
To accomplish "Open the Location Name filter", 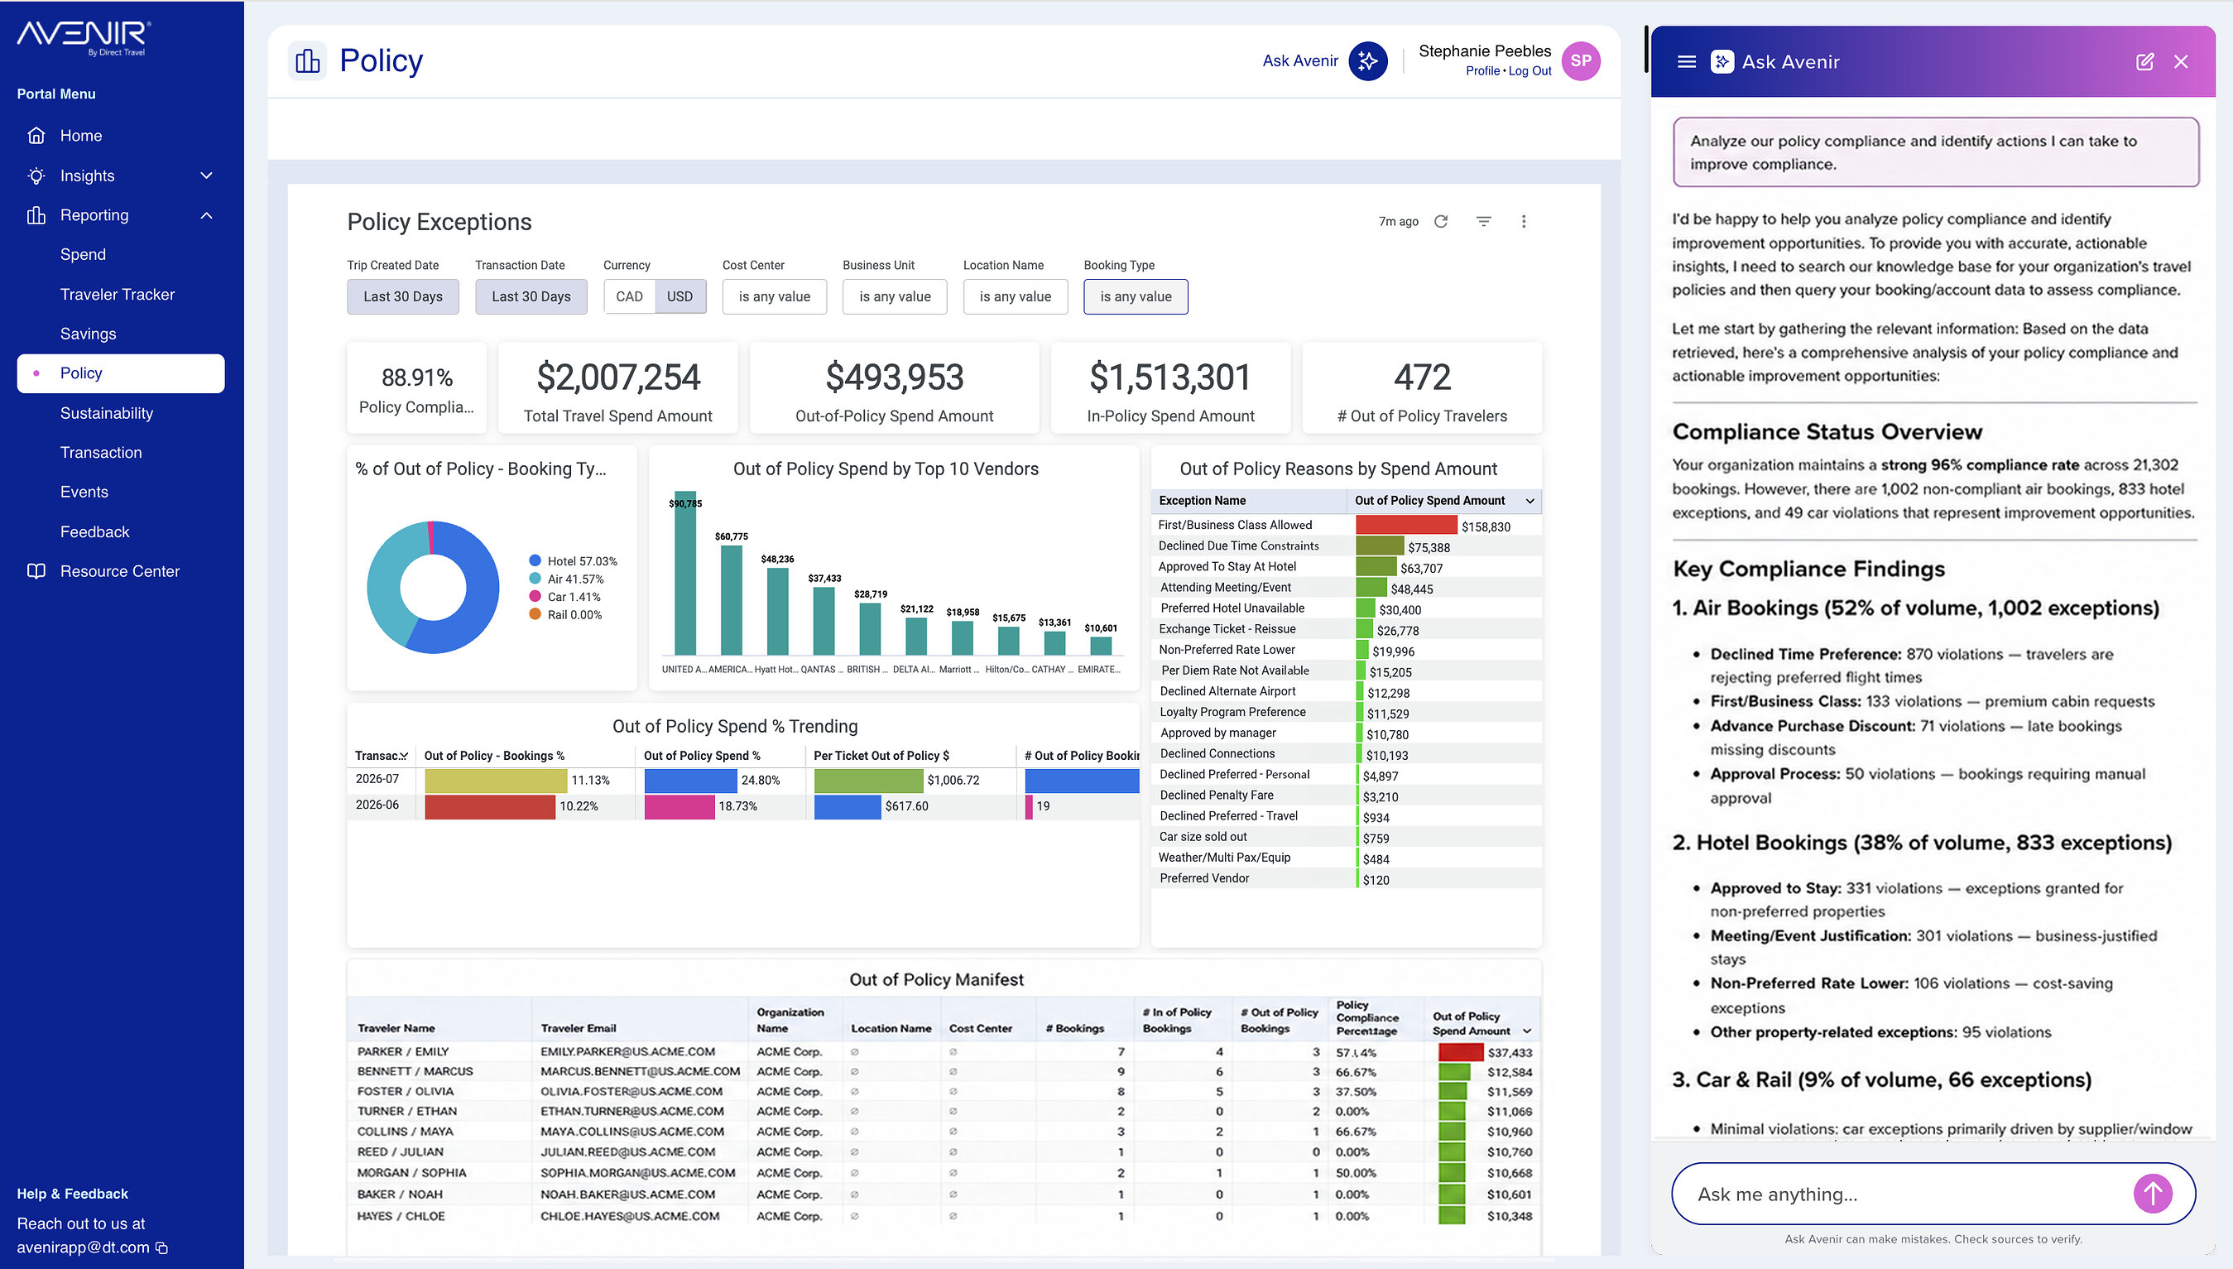I will point(1015,296).
